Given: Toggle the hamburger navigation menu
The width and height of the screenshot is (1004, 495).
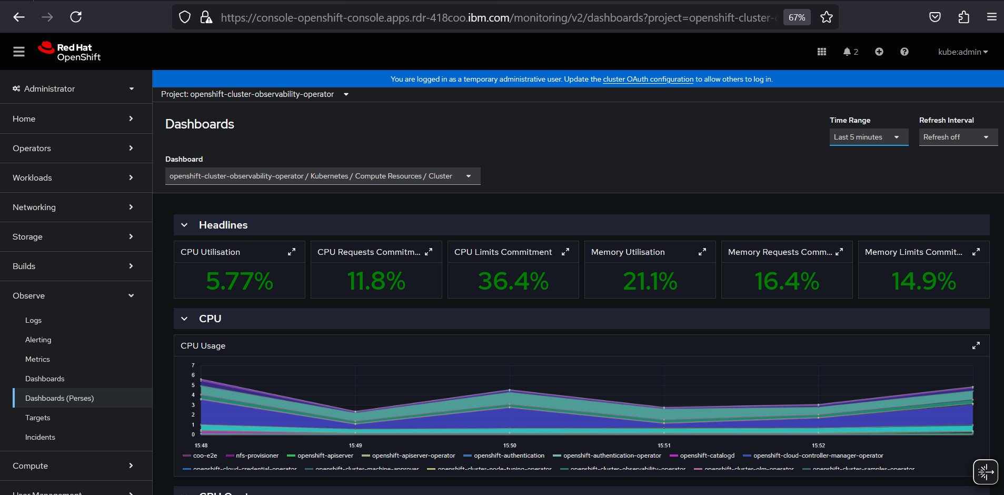Looking at the screenshot, I should [x=19, y=52].
